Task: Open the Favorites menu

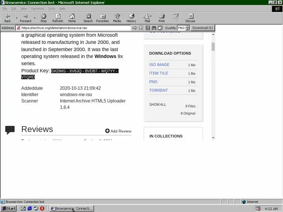Action: 37,9
